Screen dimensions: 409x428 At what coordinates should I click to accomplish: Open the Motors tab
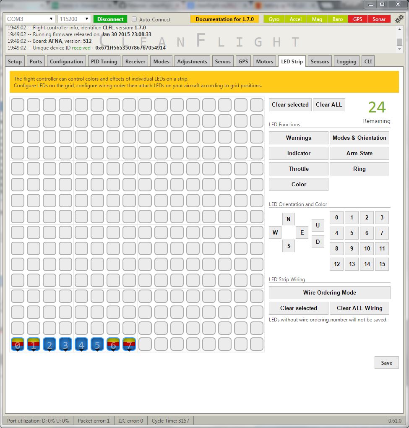pos(264,62)
